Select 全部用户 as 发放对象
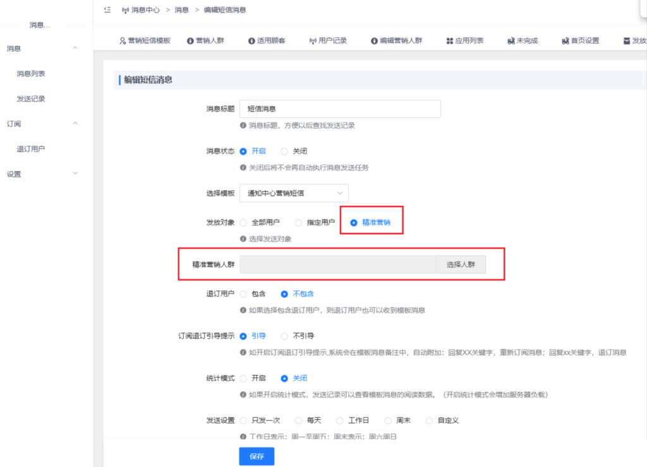The width and height of the screenshot is (647, 467). 243,223
